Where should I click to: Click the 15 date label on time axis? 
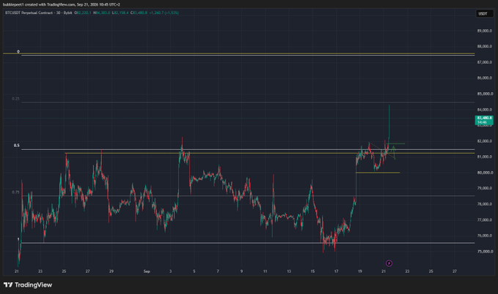(312, 271)
